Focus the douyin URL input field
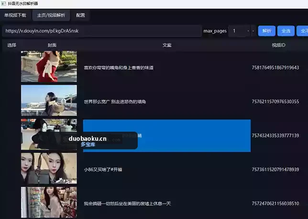Screen dimensions: 308x219 102,31
